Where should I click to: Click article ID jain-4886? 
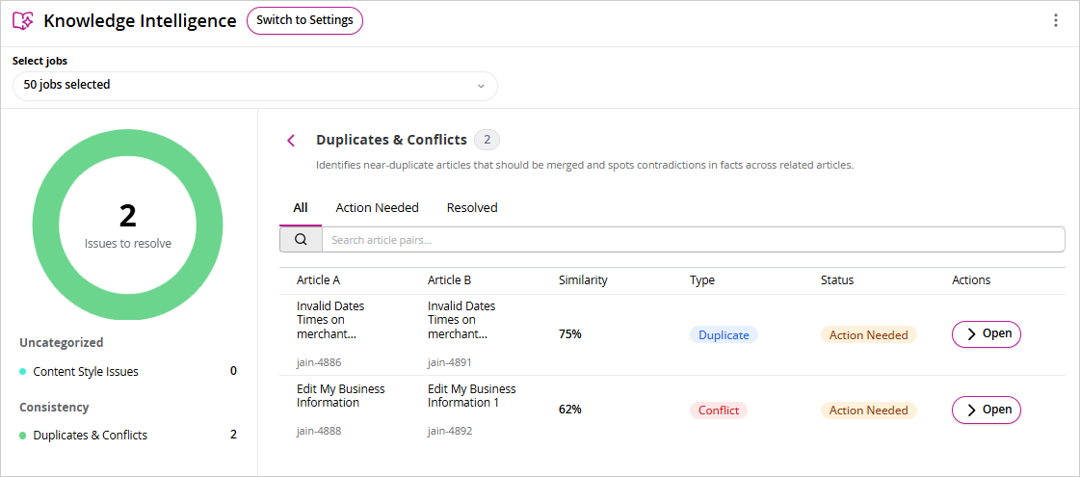[319, 362]
